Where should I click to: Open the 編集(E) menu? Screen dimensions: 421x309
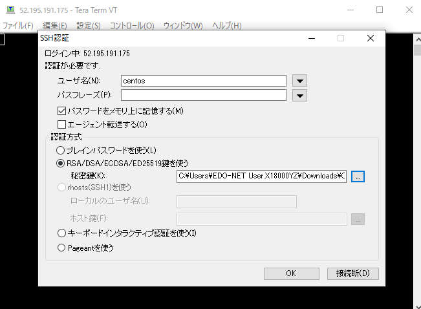[x=55, y=26]
